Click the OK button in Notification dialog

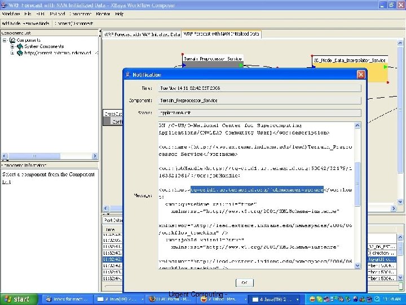coord(244,282)
